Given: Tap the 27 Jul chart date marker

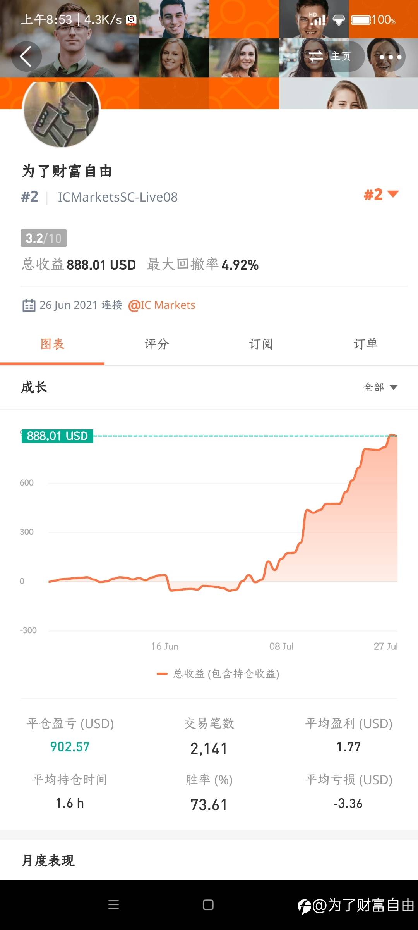Looking at the screenshot, I should [385, 646].
